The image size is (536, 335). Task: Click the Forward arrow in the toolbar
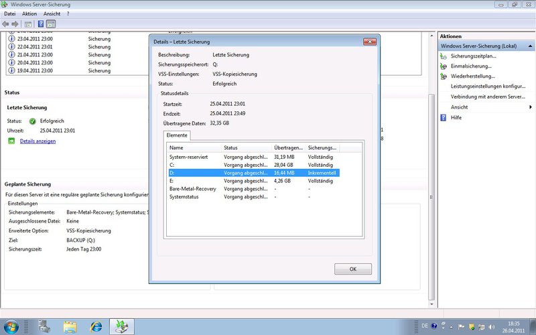click(15, 24)
